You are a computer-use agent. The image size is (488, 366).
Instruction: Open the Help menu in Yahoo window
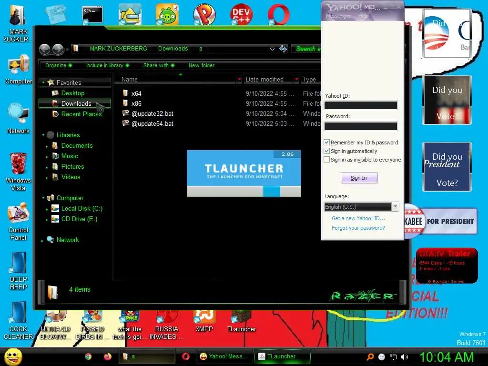click(x=363, y=16)
